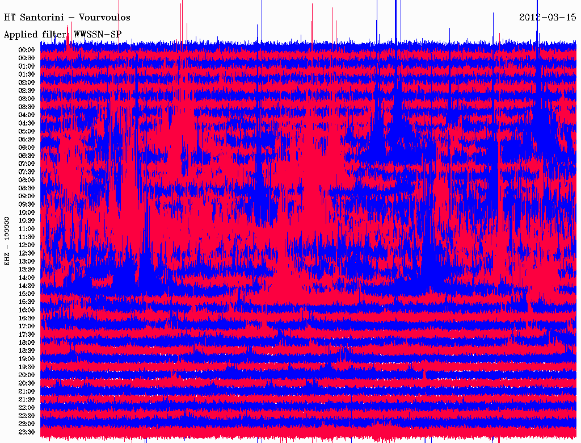
Task: Select the '13:30' time label
Action: tap(27, 269)
